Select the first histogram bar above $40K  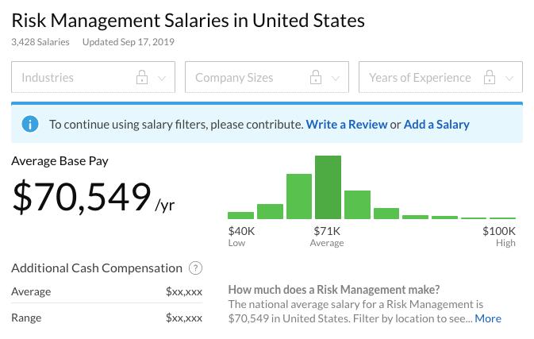(240, 215)
